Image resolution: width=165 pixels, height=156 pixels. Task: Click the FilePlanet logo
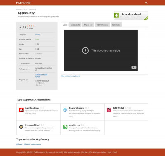(x=24, y=2)
